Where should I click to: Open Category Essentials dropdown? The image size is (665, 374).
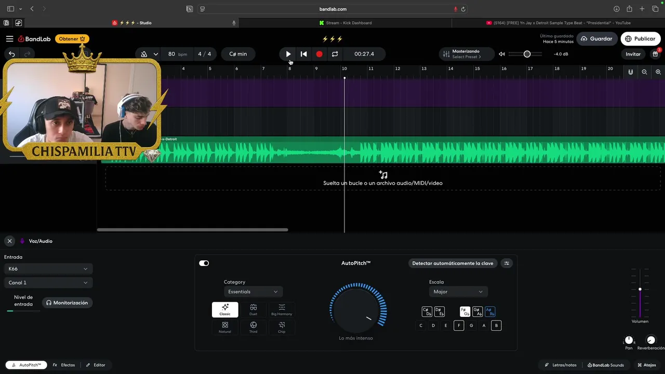pyautogui.click(x=254, y=292)
